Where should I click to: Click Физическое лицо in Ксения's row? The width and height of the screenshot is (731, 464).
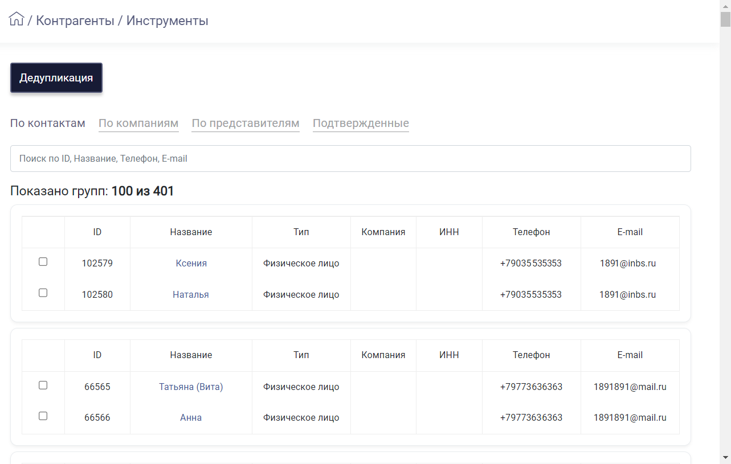(301, 263)
